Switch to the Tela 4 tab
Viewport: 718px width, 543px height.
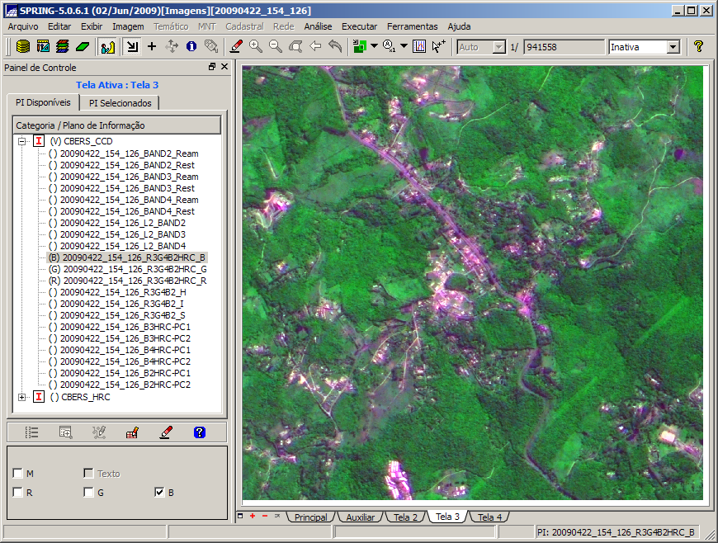(x=489, y=517)
